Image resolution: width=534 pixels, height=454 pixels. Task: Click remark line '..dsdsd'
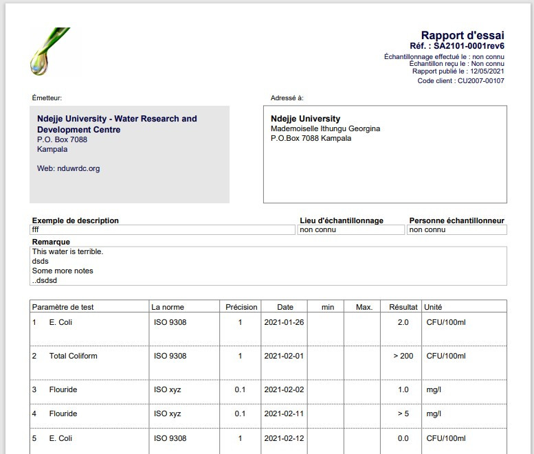(44, 280)
